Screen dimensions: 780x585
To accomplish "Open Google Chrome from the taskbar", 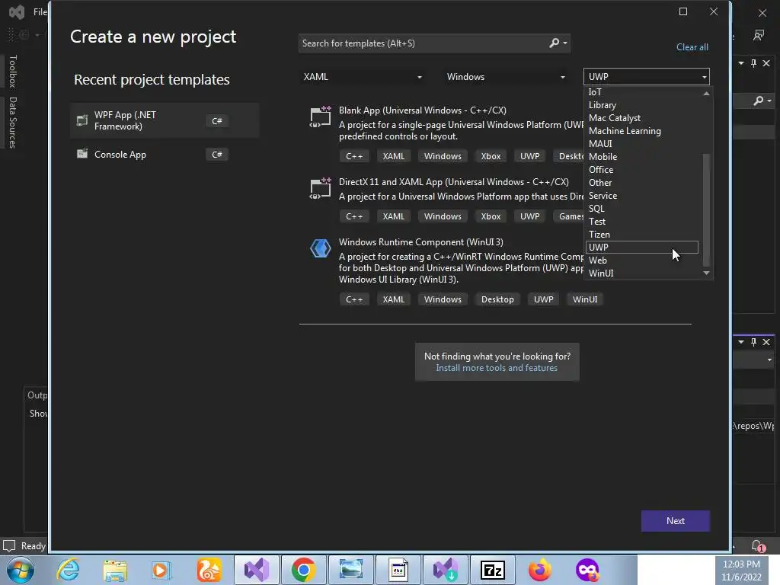I will click(303, 570).
